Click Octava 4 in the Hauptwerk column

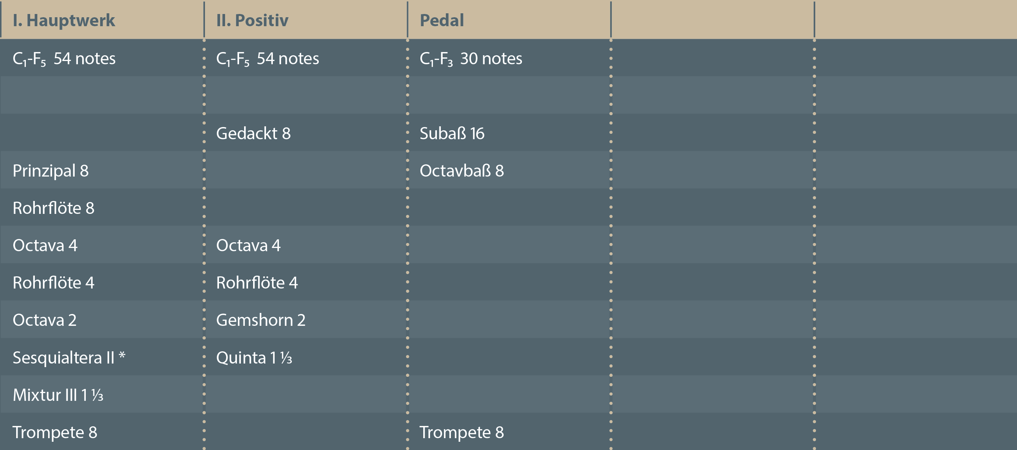click(45, 245)
